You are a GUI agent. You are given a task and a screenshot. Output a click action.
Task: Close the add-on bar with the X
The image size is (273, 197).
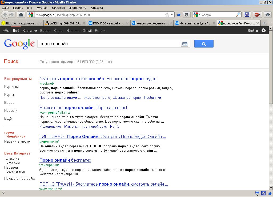3,193
